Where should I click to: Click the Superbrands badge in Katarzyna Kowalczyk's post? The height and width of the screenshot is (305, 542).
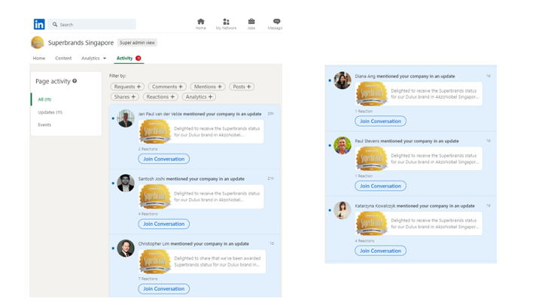point(372,224)
